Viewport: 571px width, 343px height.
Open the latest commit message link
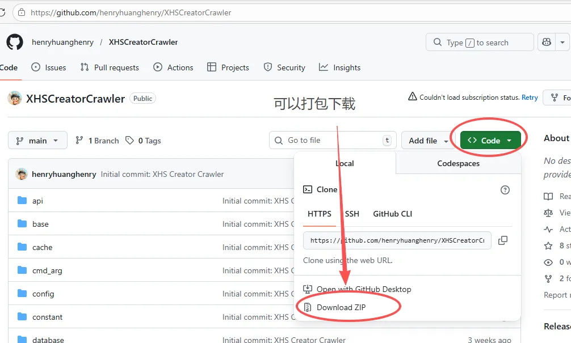pyautogui.click(x=162, y=174)
